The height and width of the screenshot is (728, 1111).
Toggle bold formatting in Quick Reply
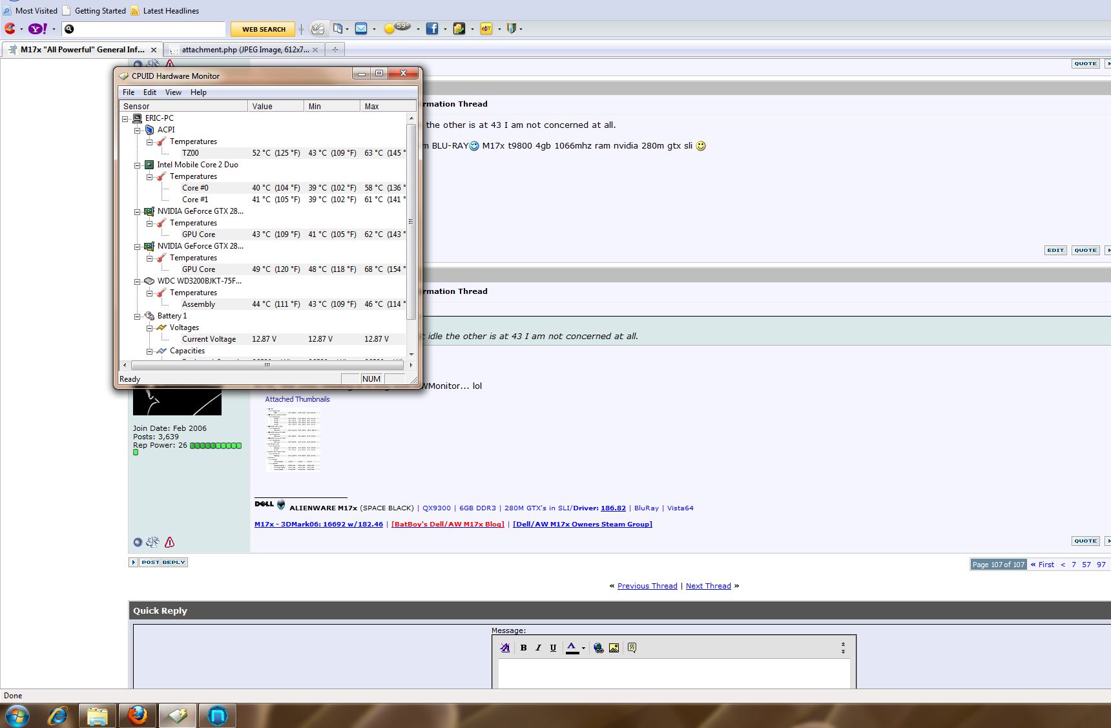(x=523, y=648)
